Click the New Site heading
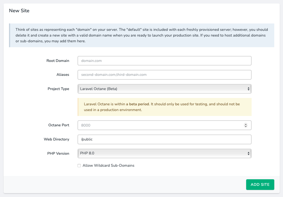 [19, 11]
